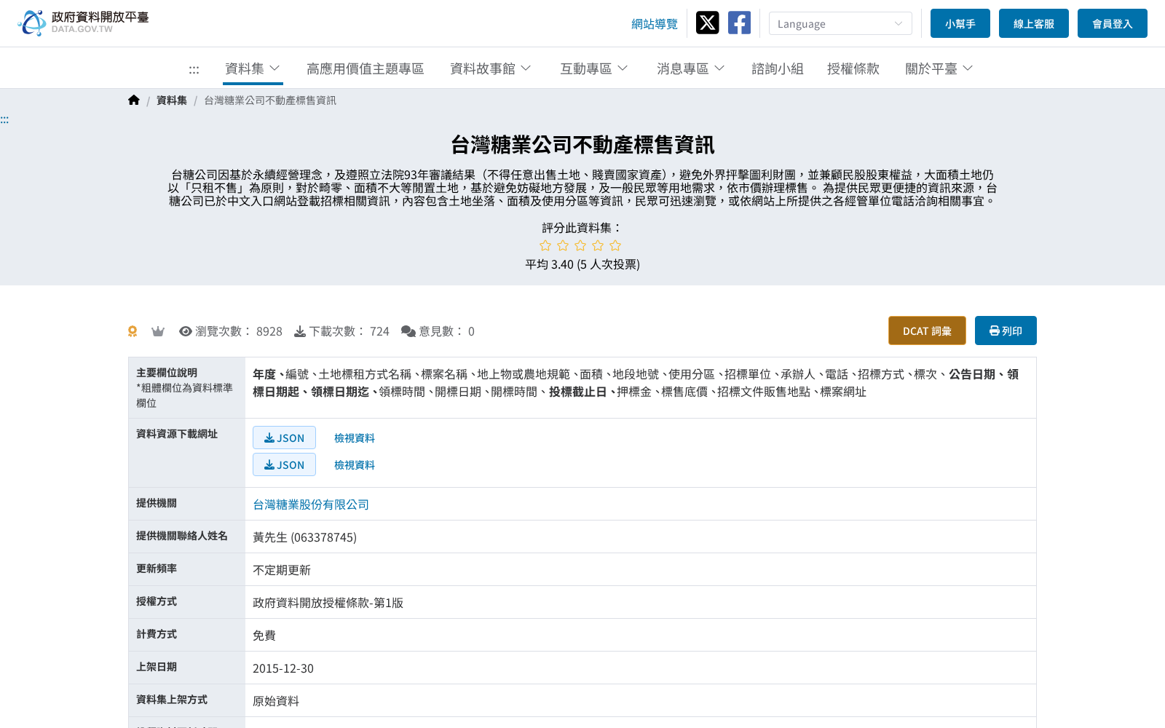
Task: Click the 免費 value
Action: pyautogui.click(x=264, y=636)
